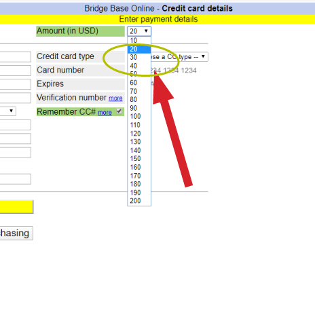Click the yellow button at left
The height and width of the screenshot is (315, 315).
(x=16, y=207)
